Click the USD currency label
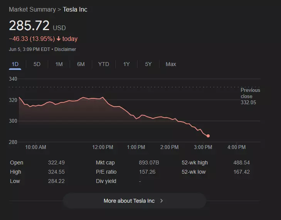Image resolution: width=281 pixels, height=220 pixels. coord(59,28)
